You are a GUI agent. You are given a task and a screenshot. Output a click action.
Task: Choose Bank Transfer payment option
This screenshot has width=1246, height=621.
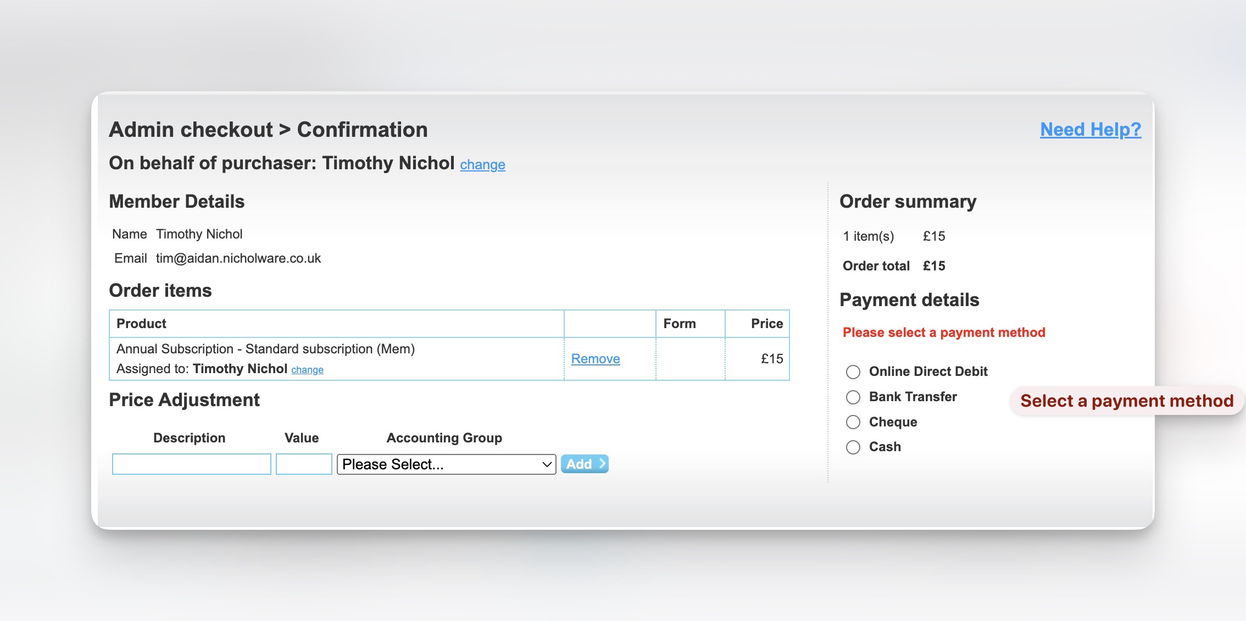point(853,397)
